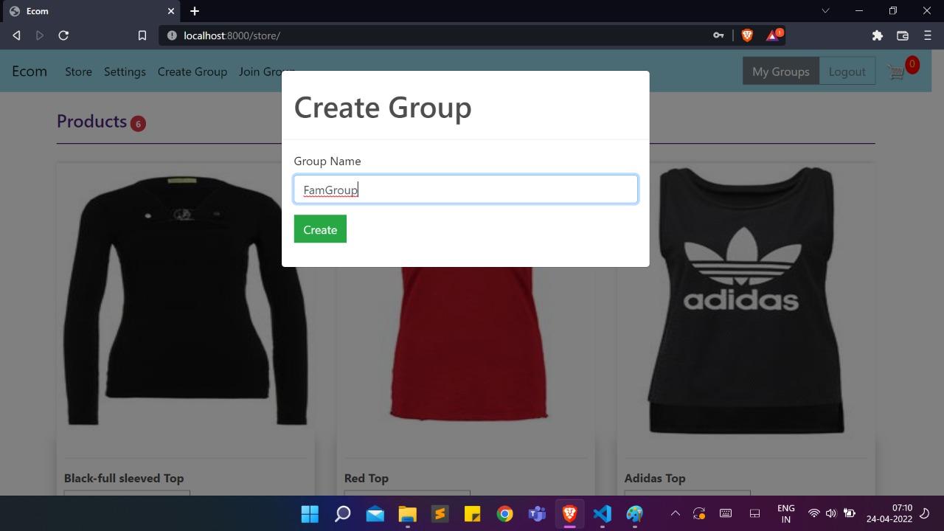The image size is (944, 531).
Task: Open Google Chrome from taskbar
Action: pyautogui.click(x=504, y=513)
